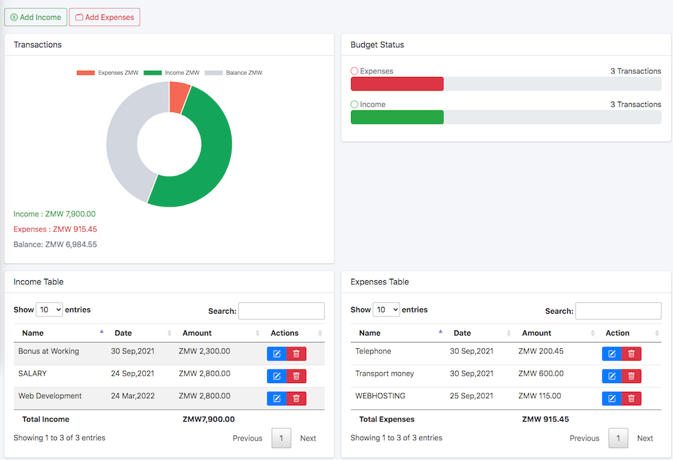Sort Income Table by Name column

pos(62,333)
